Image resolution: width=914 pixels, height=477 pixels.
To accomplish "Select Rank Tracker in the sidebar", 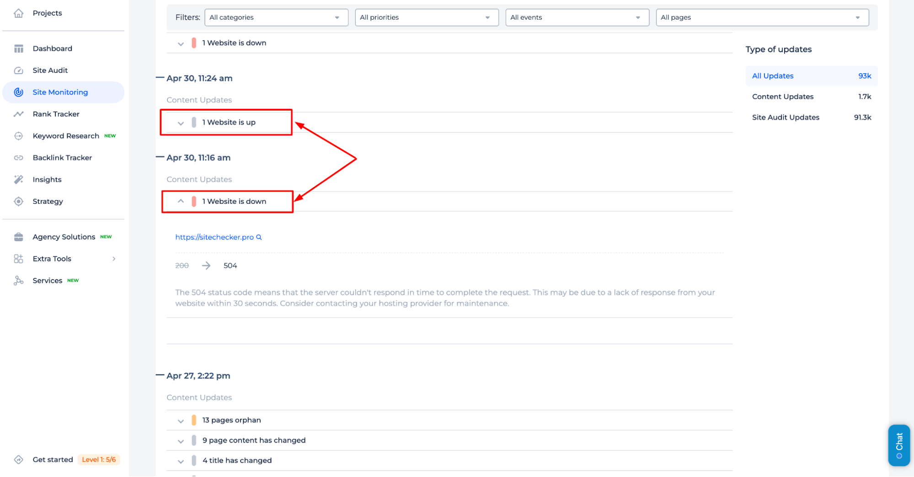I will pos(56,114).
